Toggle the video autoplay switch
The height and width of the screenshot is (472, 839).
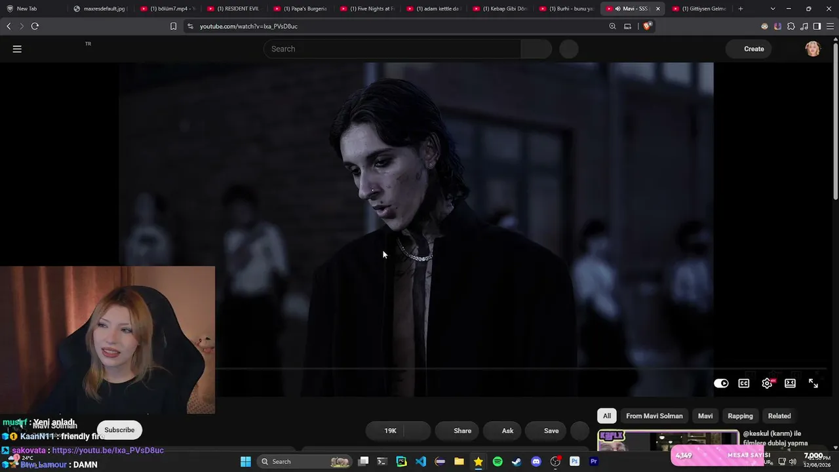(721, 383)
